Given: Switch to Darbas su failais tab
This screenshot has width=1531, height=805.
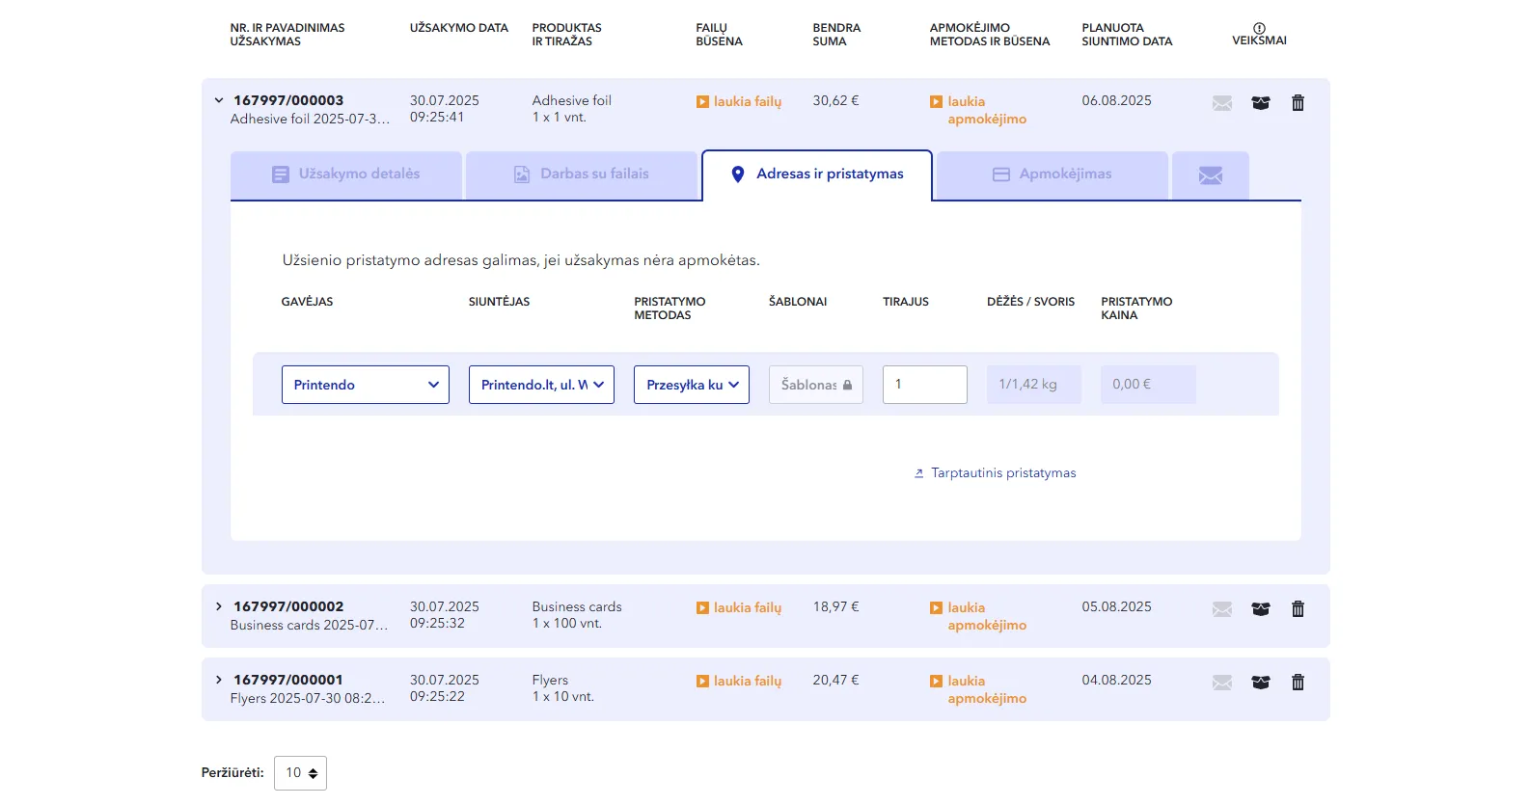Looking at the screenshot, I should (582, 174).
